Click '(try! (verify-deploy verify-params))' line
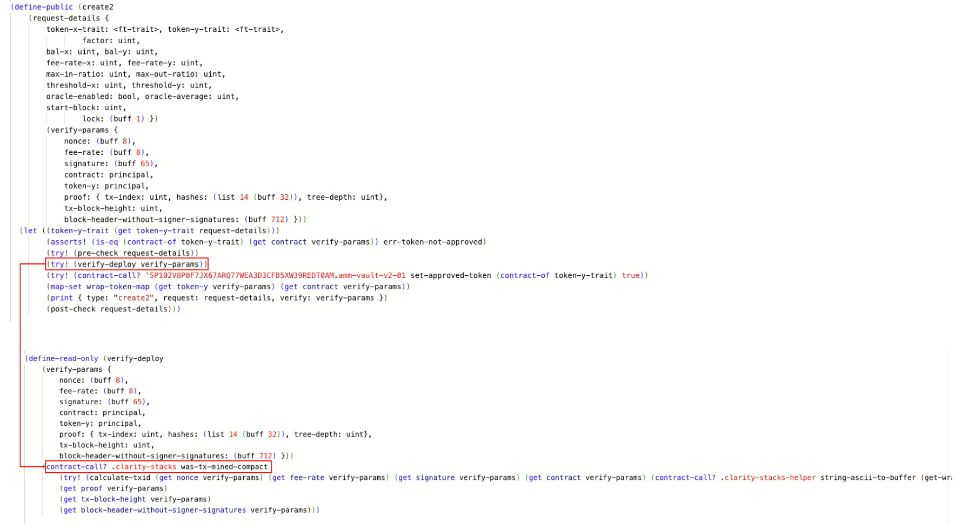The image size is (962, 530). click(127, 264)
